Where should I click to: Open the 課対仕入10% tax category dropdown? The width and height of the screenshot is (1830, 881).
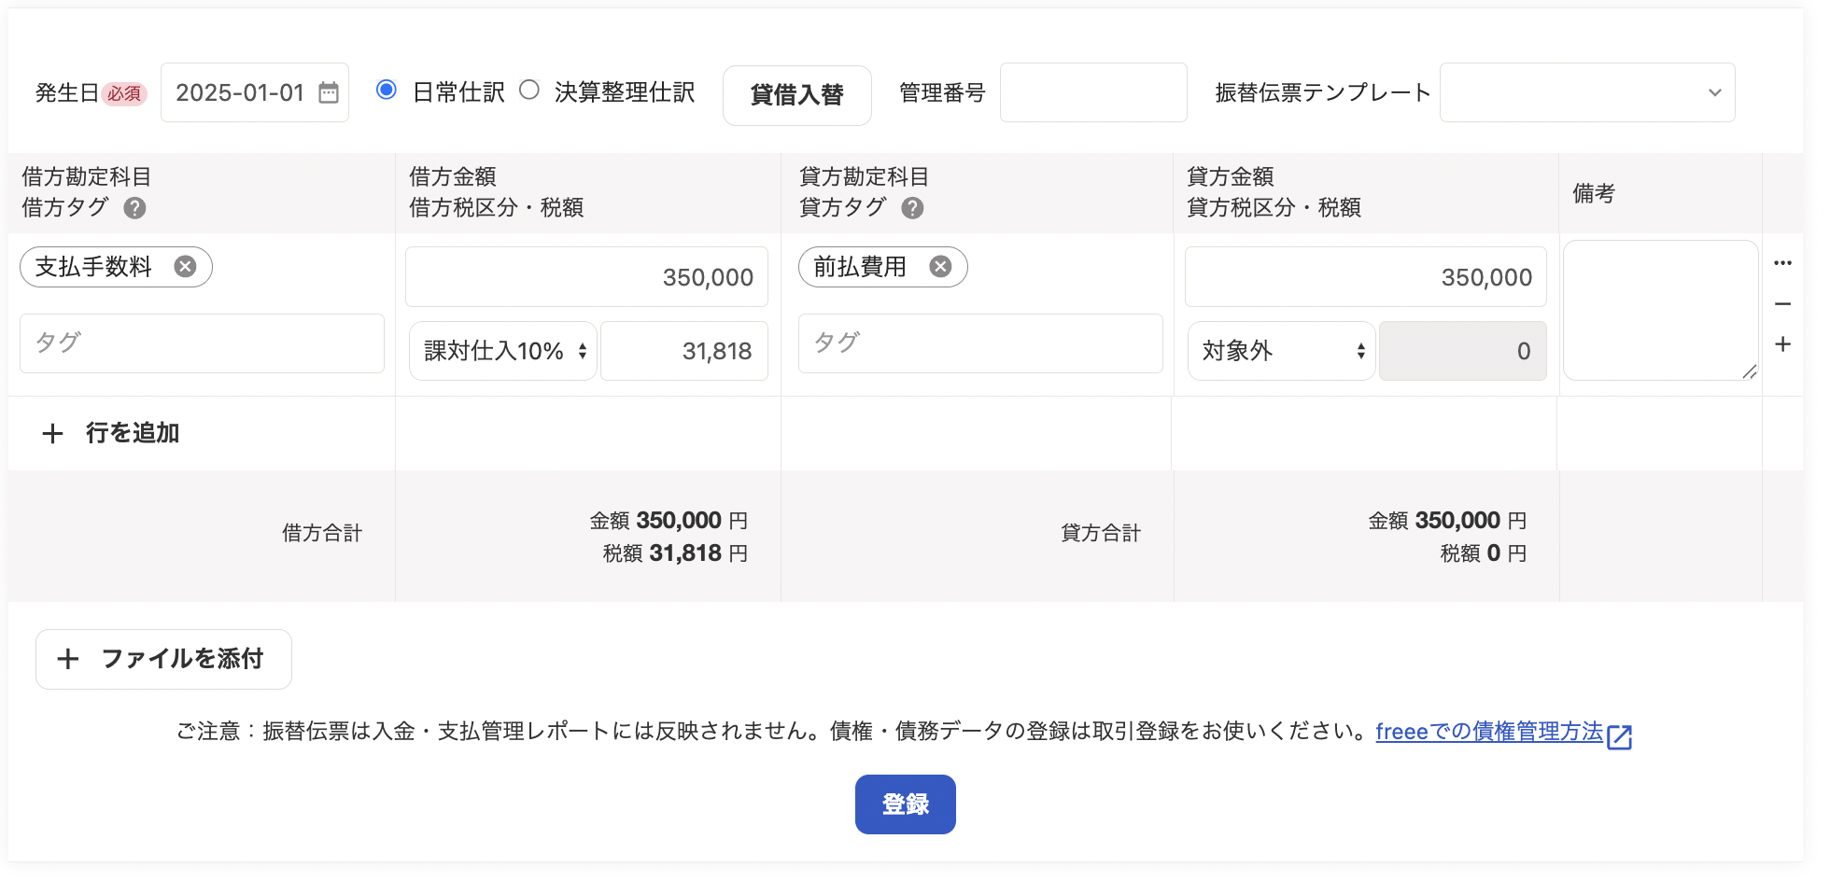[503, 351]
